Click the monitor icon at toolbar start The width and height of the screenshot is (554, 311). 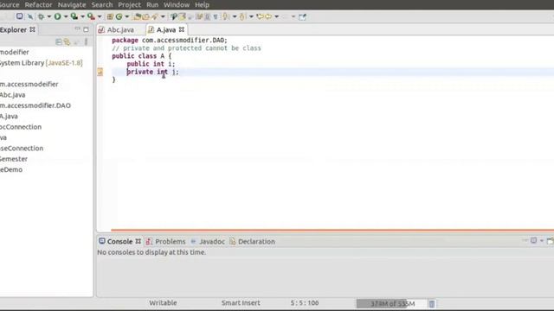click(19, 16)
